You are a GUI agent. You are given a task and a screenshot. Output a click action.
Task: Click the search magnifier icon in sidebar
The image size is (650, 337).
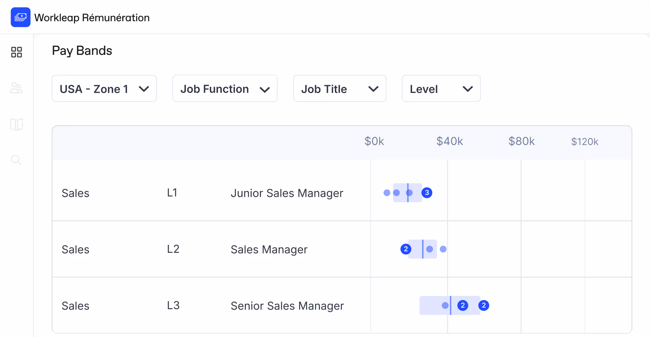click(x=16, y=160)
